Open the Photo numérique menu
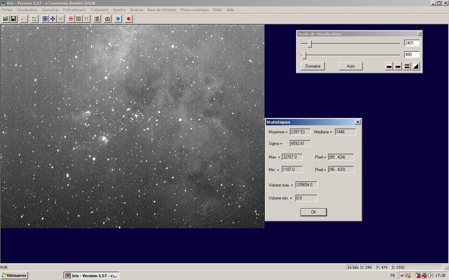Image resolution: width=449 pixels, height=280 pixels. click(194, 10)
